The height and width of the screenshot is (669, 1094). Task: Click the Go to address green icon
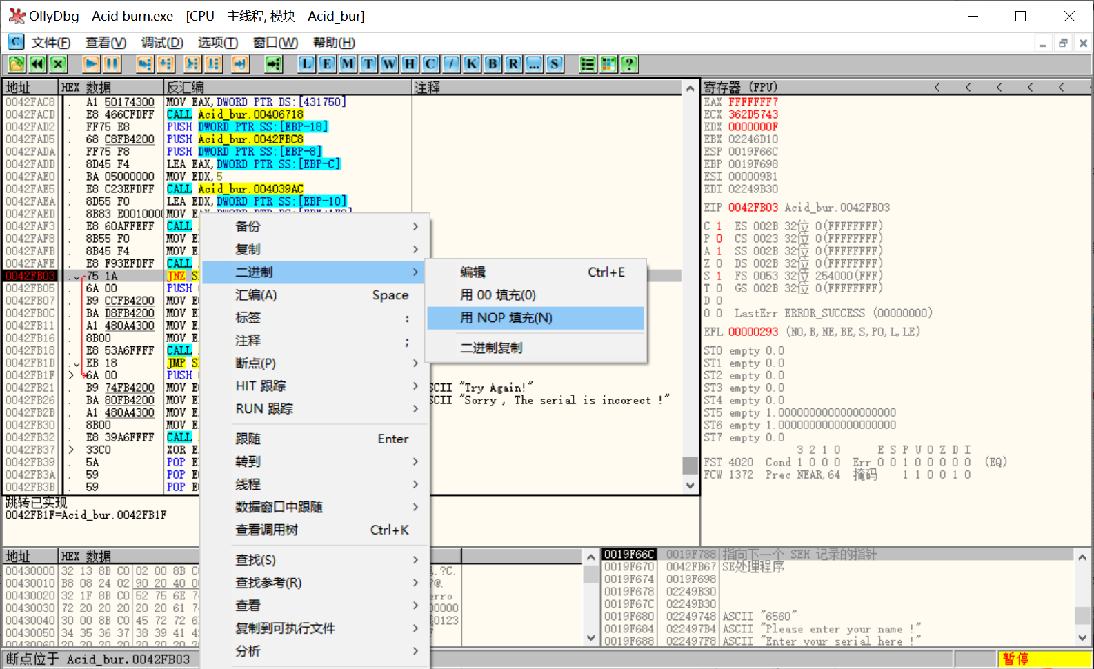pos(274,64)
